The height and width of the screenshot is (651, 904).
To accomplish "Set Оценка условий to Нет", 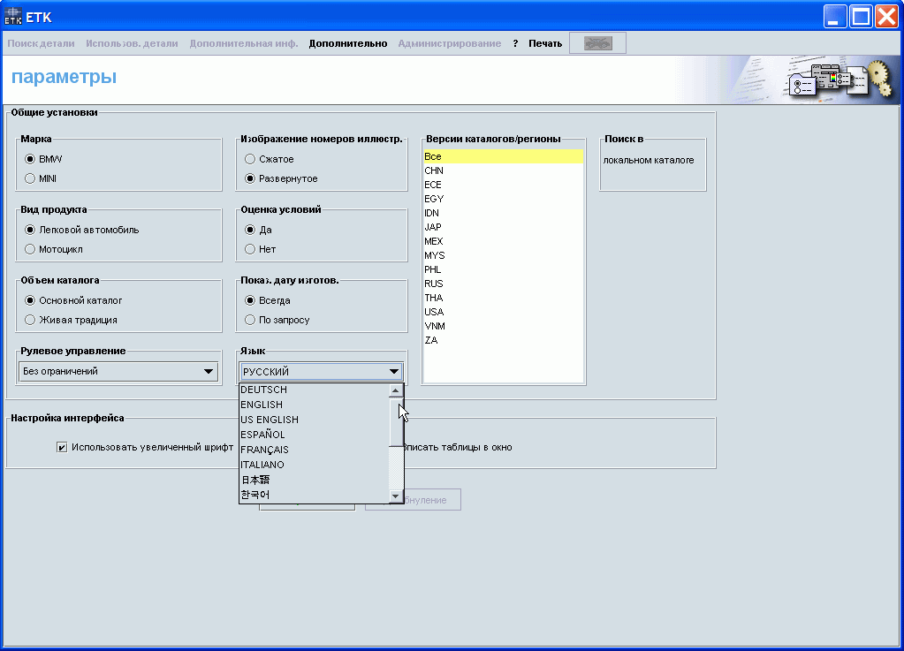I will 250,249.
